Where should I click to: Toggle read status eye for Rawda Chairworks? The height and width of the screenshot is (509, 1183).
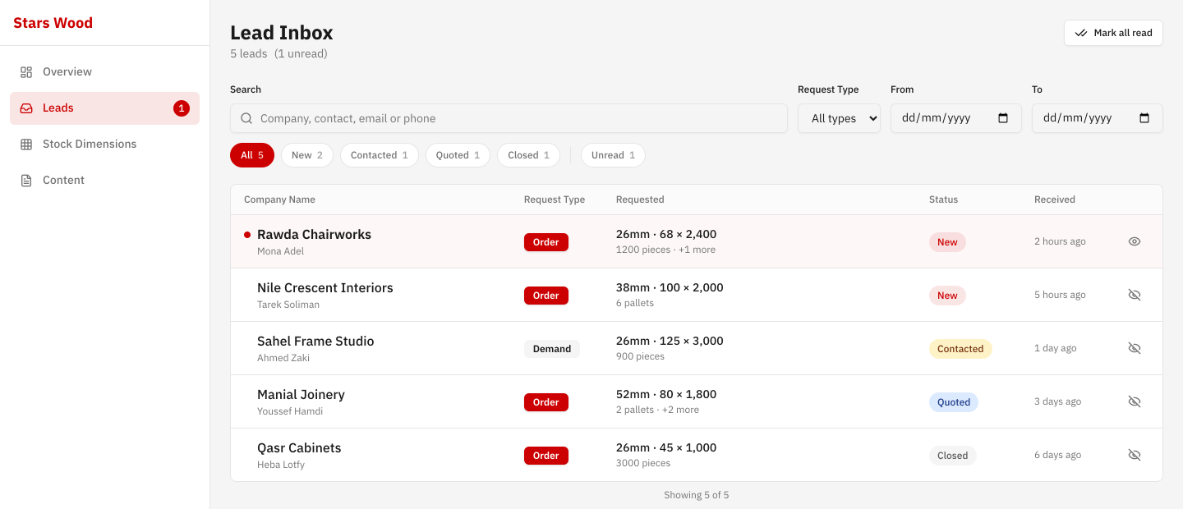tap(1135, 241)
